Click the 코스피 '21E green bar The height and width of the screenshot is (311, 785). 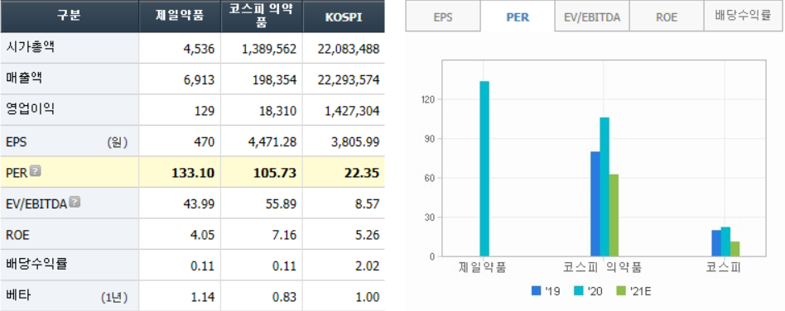[x=735, y=249]
